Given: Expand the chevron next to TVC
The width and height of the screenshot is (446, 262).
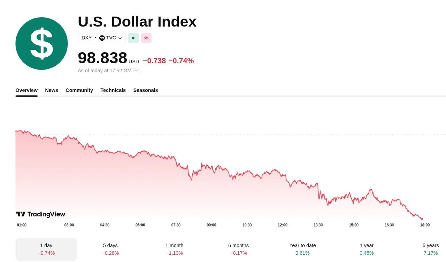Looking at the screenshot, I should coord(120,38).
